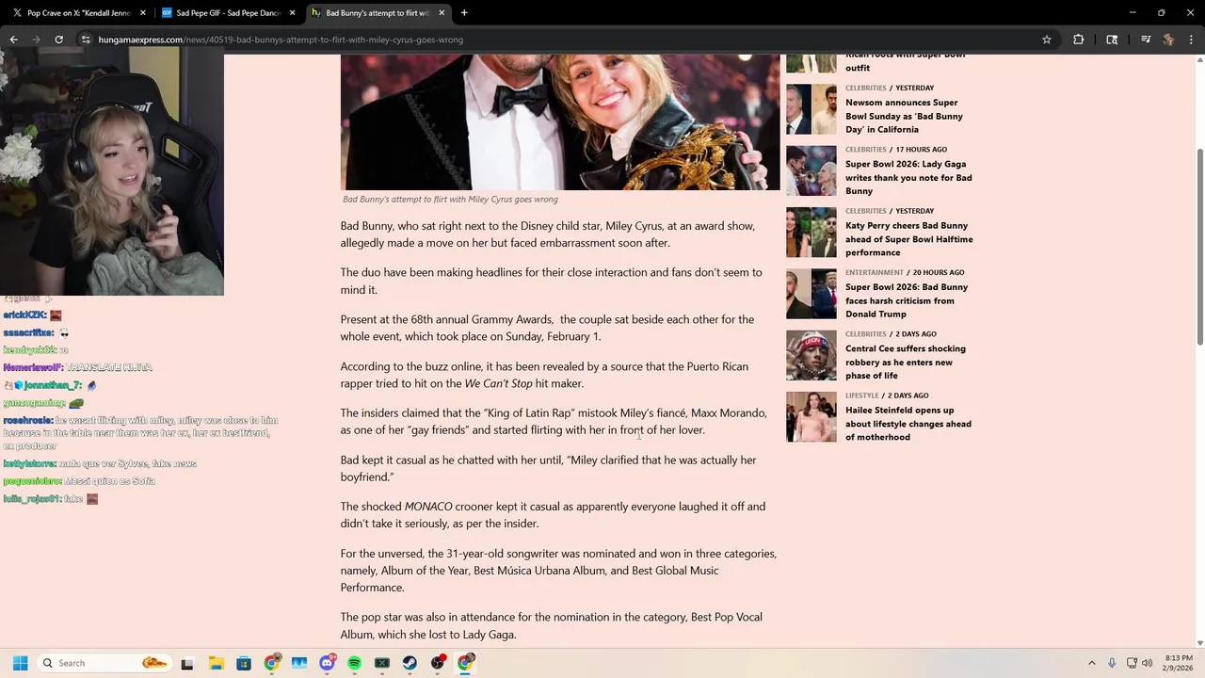1205x678 pixels.
Task: Click the LIFESTYLE category tag
Action: pyautogui.click(x=861, y=395)
